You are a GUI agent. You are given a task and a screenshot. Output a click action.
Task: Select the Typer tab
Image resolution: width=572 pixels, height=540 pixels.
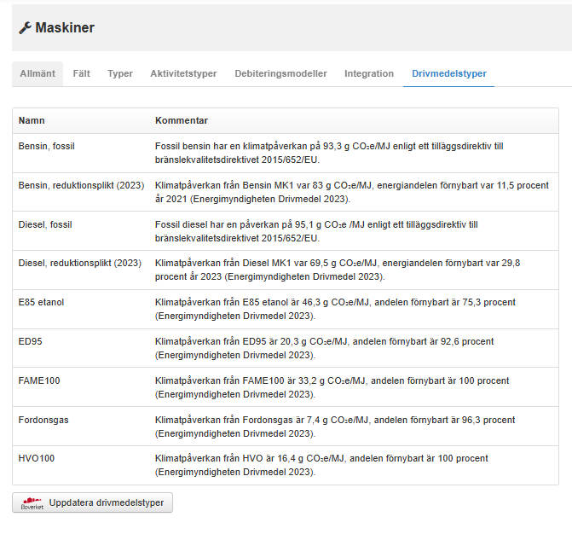120,73
